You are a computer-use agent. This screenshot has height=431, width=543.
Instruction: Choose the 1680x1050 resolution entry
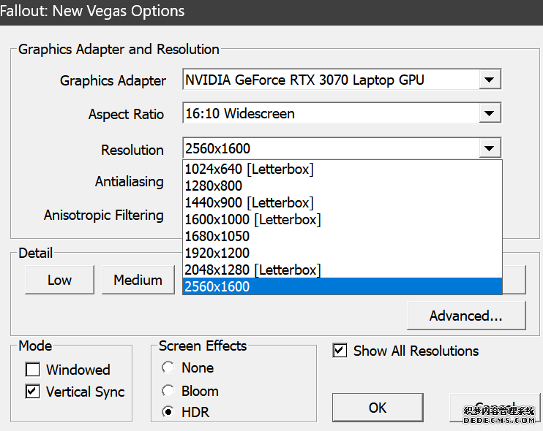coord(217,236)
